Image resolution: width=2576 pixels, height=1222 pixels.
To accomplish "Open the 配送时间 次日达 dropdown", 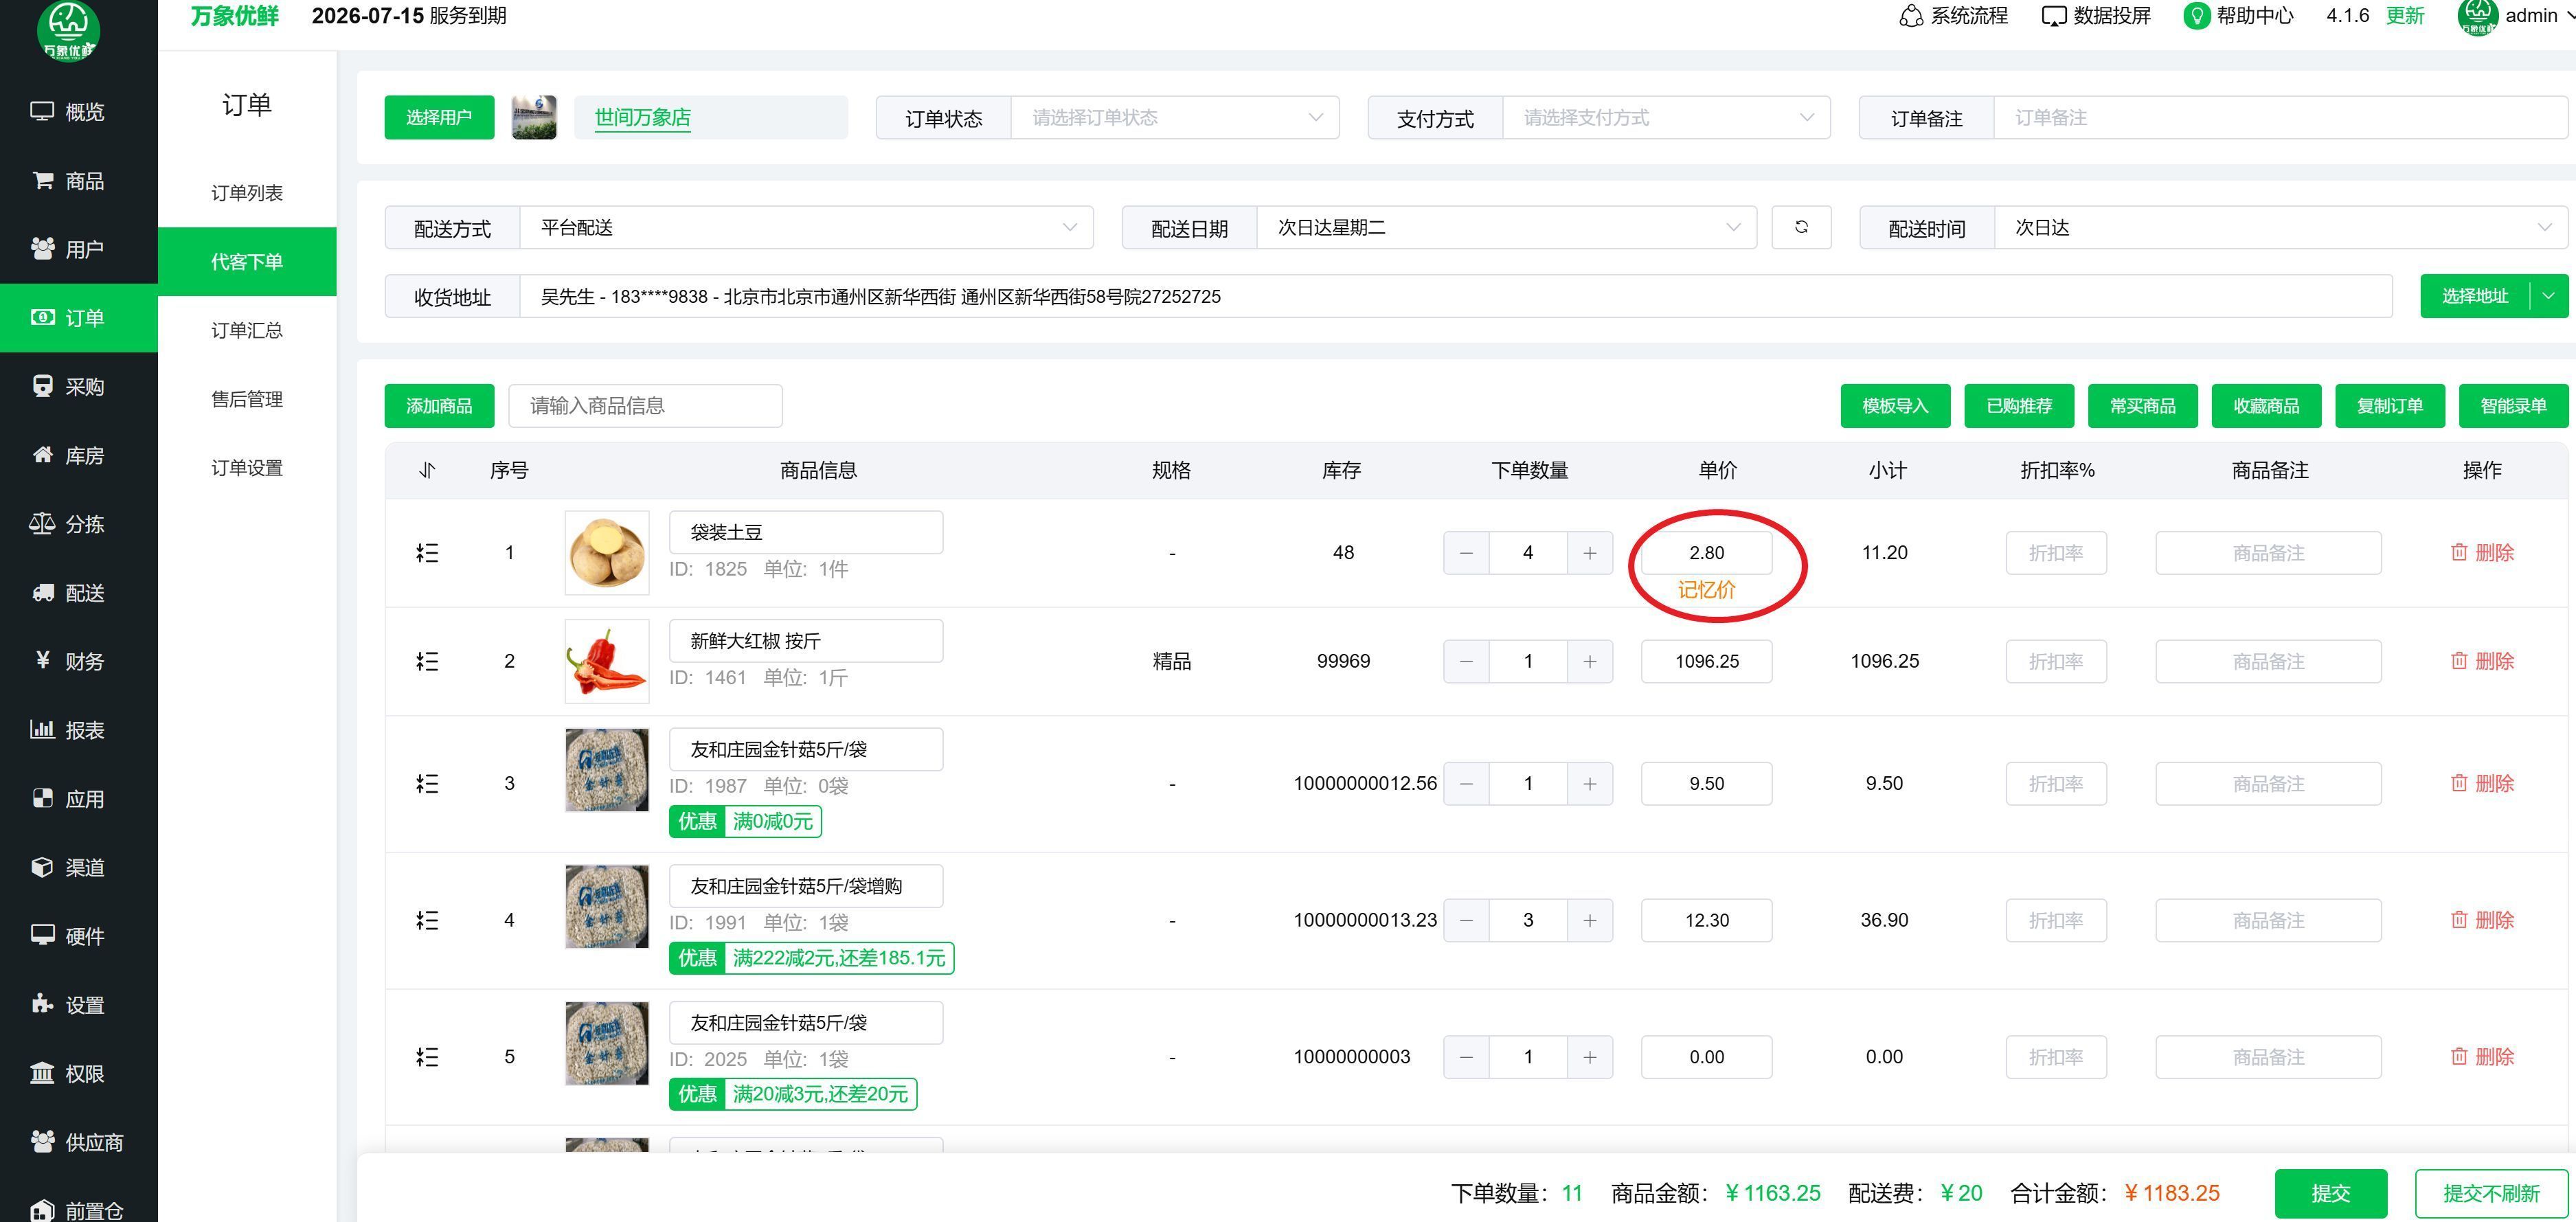I will pyautogui.click(x=2281, y=228).
